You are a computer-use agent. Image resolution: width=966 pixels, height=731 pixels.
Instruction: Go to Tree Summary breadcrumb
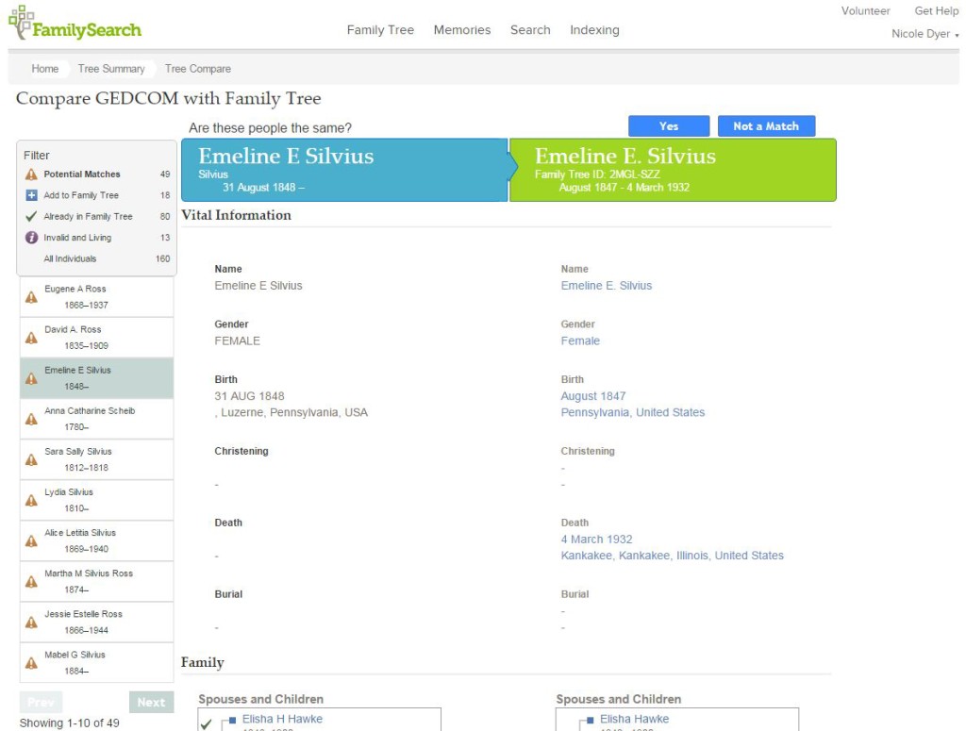[x=111, y=68]
